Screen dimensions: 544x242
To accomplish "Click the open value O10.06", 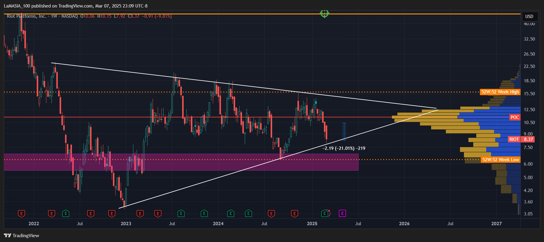I will click(88, 16).
